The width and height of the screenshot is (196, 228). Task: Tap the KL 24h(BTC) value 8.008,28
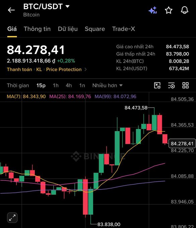pyautogui.click(x=179, y=61)
